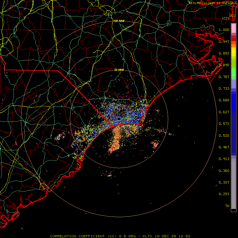The width and height of the screenshot is (238, 238).
Task: Click the KLTX radar site marker at the center
Action: tap(119, 119)
